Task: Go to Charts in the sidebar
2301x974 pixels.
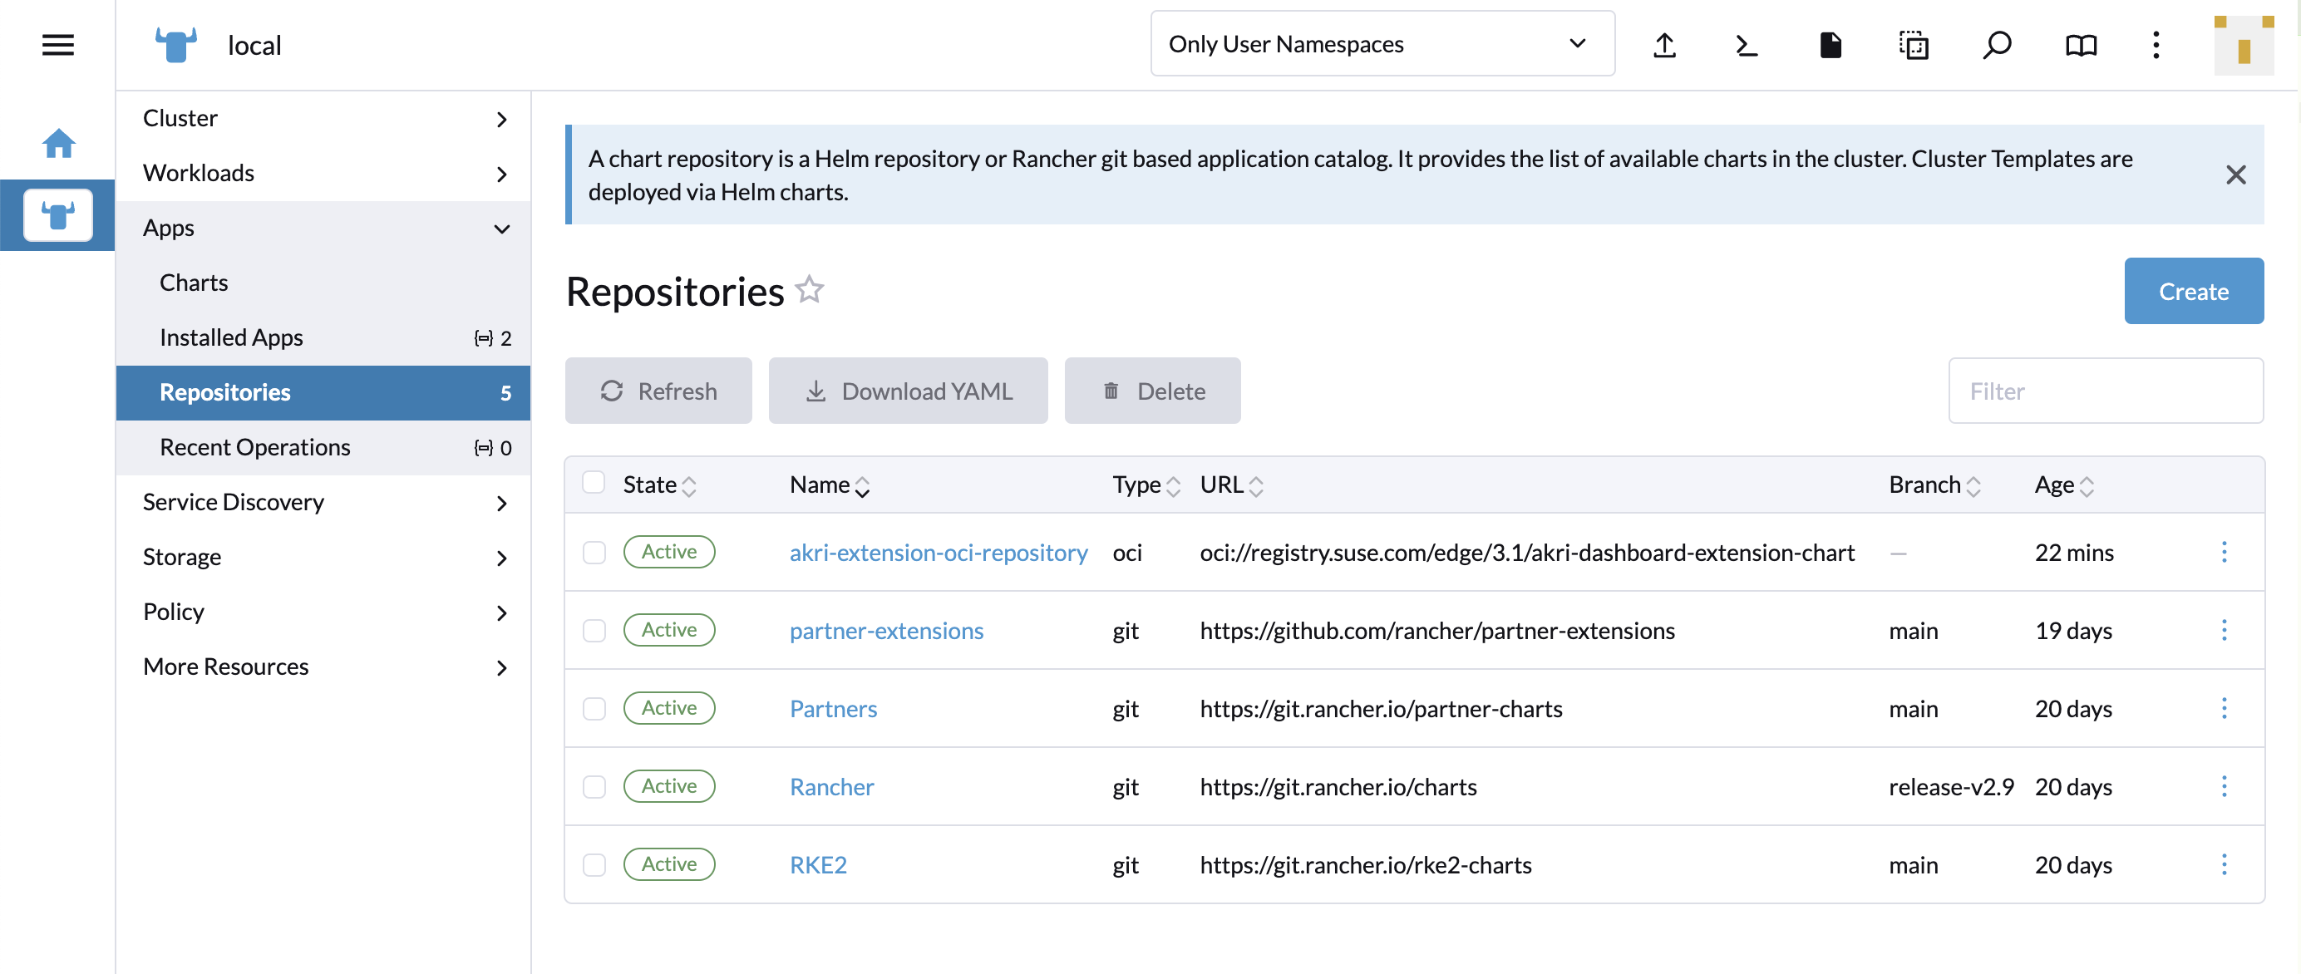Action: 194,282
